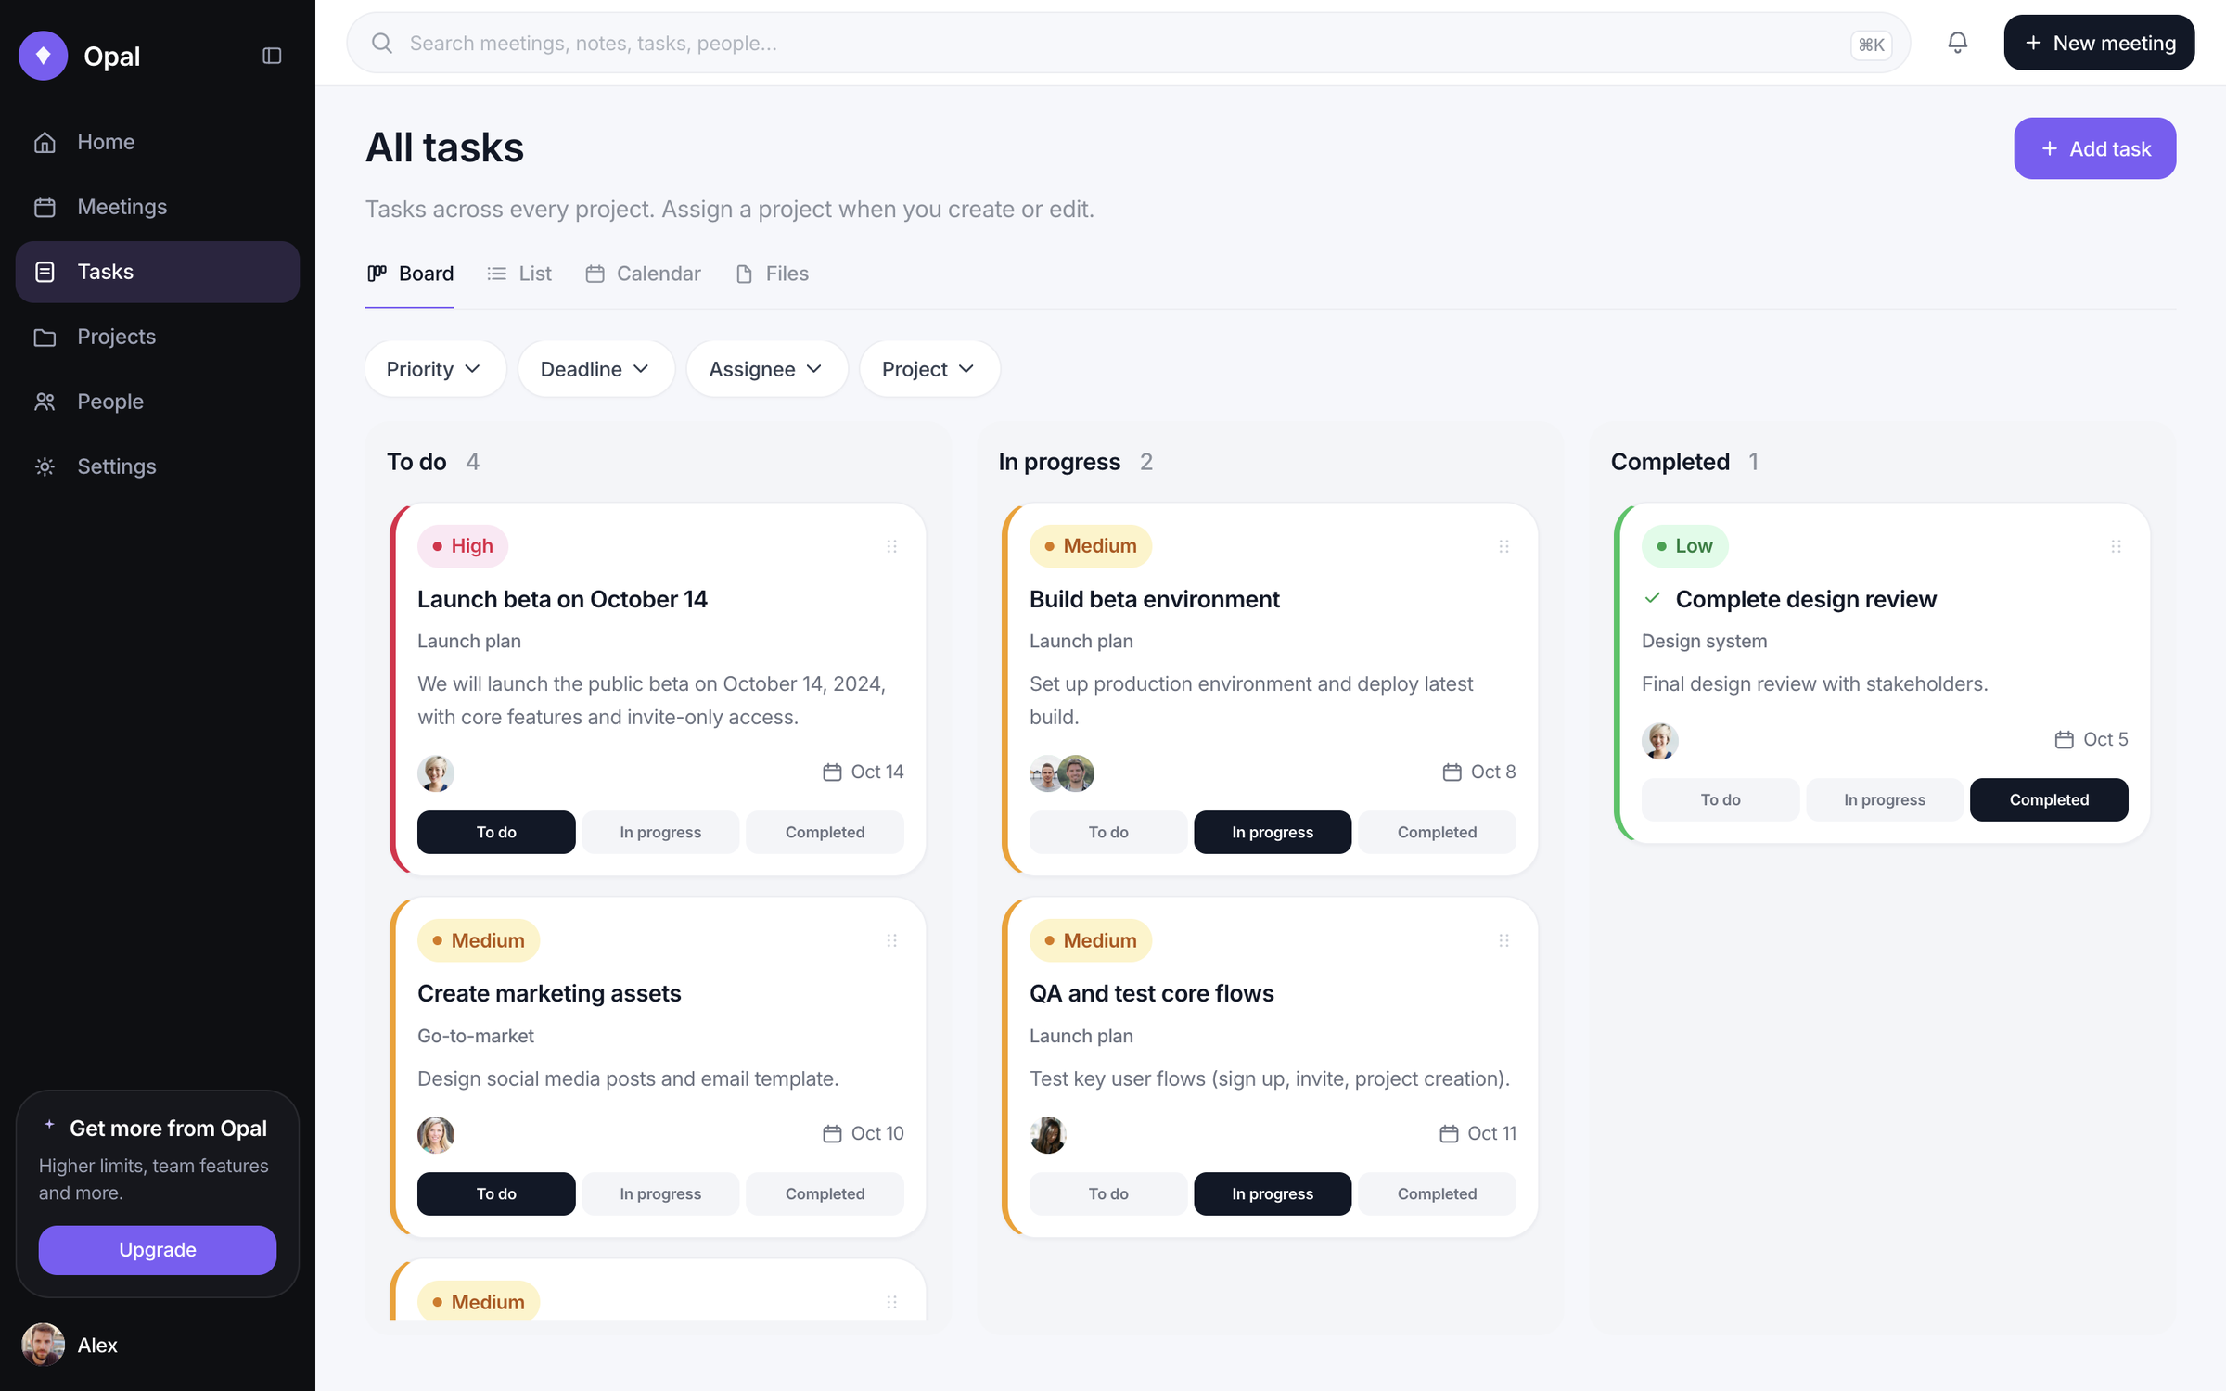Screen dimensions: 2226x1391
Task: Switch to the List view tab
Action: click(x=519, y=274)
